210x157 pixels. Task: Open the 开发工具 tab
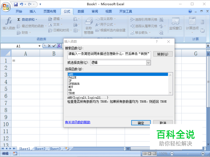[126, 11]
